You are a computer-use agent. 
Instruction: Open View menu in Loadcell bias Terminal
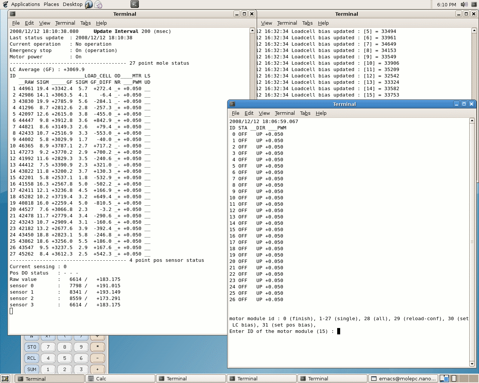coord(266,23)
